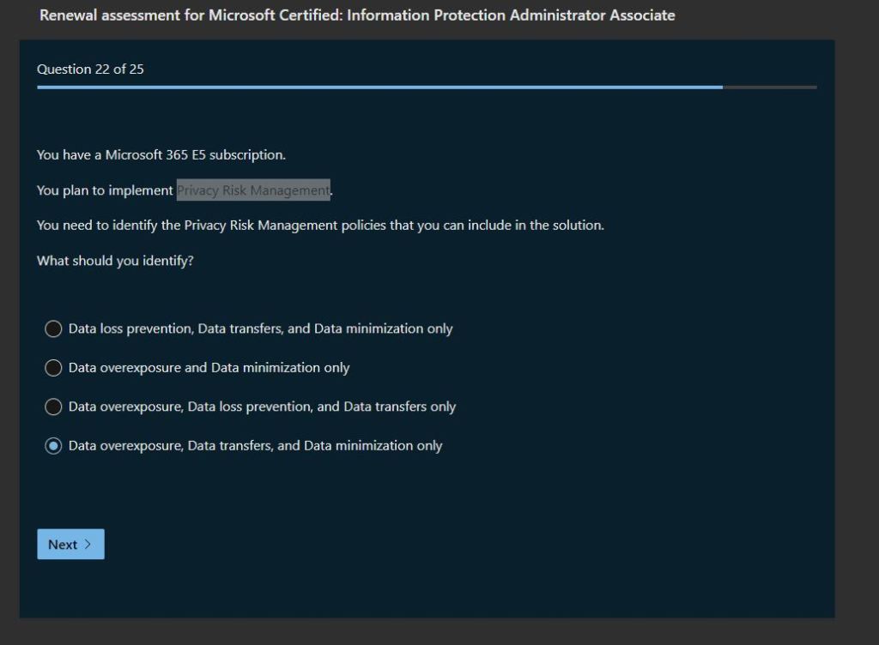This screenshot has width=879, height=645.
Task: Click the label text 'Data overexposure, Data loss prevention, and Data transfers only'
Action: (262, 407)
